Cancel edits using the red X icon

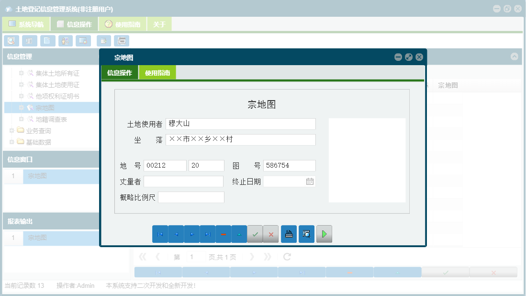[270, 234]
